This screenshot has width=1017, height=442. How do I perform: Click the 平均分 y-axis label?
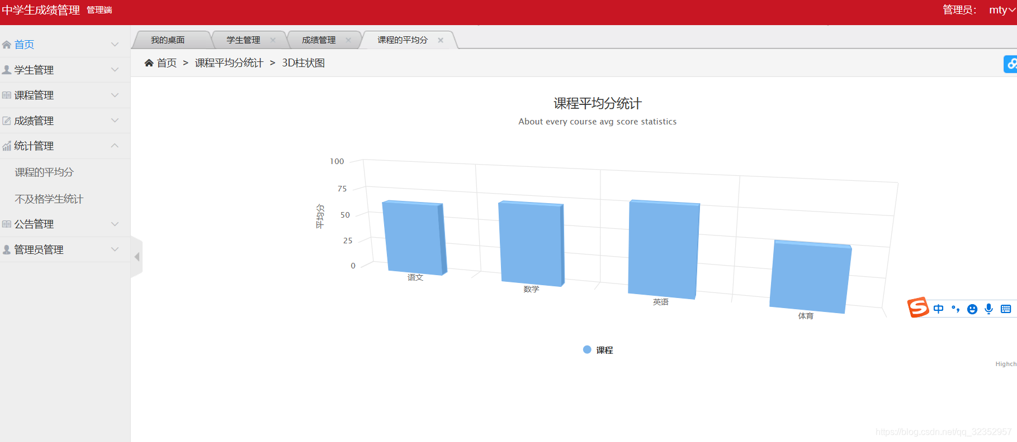click(320, 216)
